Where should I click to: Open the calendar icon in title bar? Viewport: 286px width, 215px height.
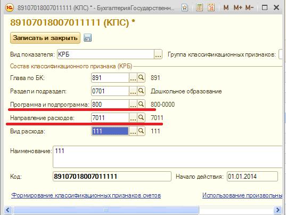[211, 7]
